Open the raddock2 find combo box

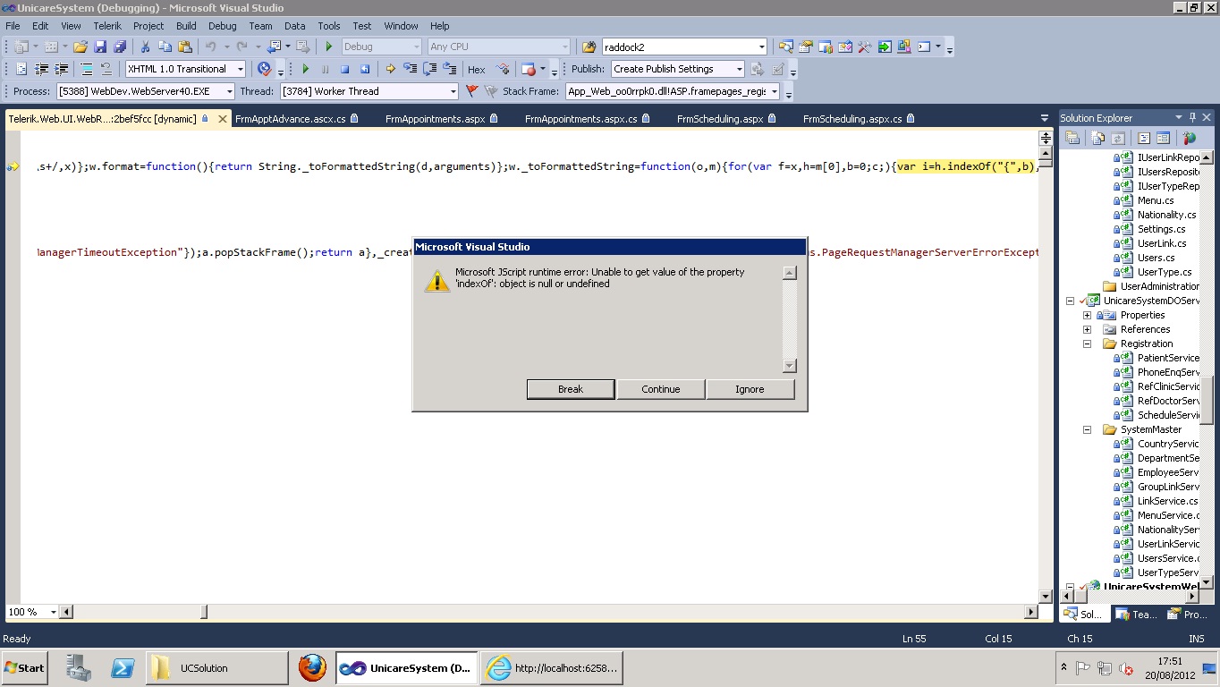coord(761,47)
